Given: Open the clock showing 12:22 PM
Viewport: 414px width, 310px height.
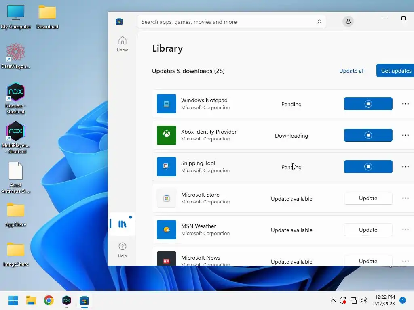Looking at the screenshot, I should [384, 300].
